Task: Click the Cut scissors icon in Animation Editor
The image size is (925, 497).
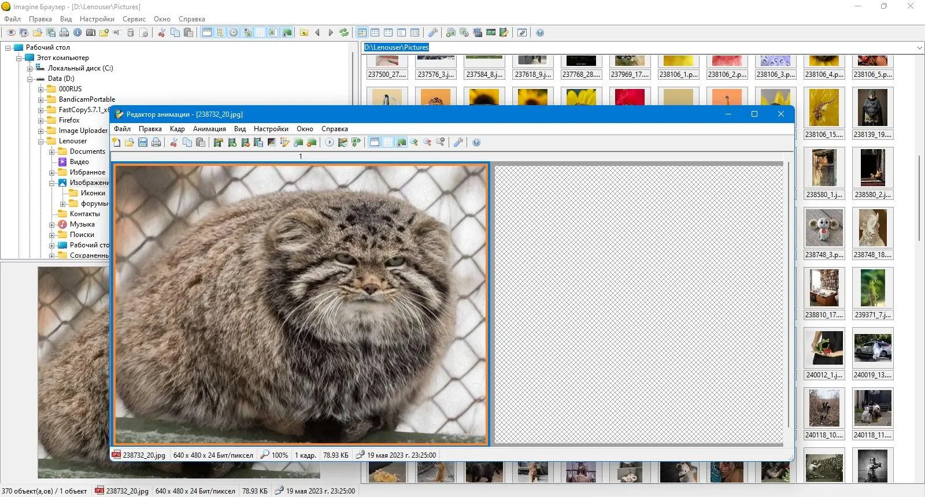Action: pos(173,142)
